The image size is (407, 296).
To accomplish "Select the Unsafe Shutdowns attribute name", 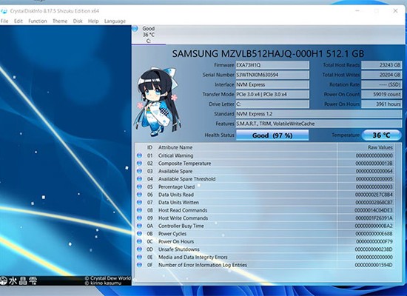I will click(x=179, y=249).
